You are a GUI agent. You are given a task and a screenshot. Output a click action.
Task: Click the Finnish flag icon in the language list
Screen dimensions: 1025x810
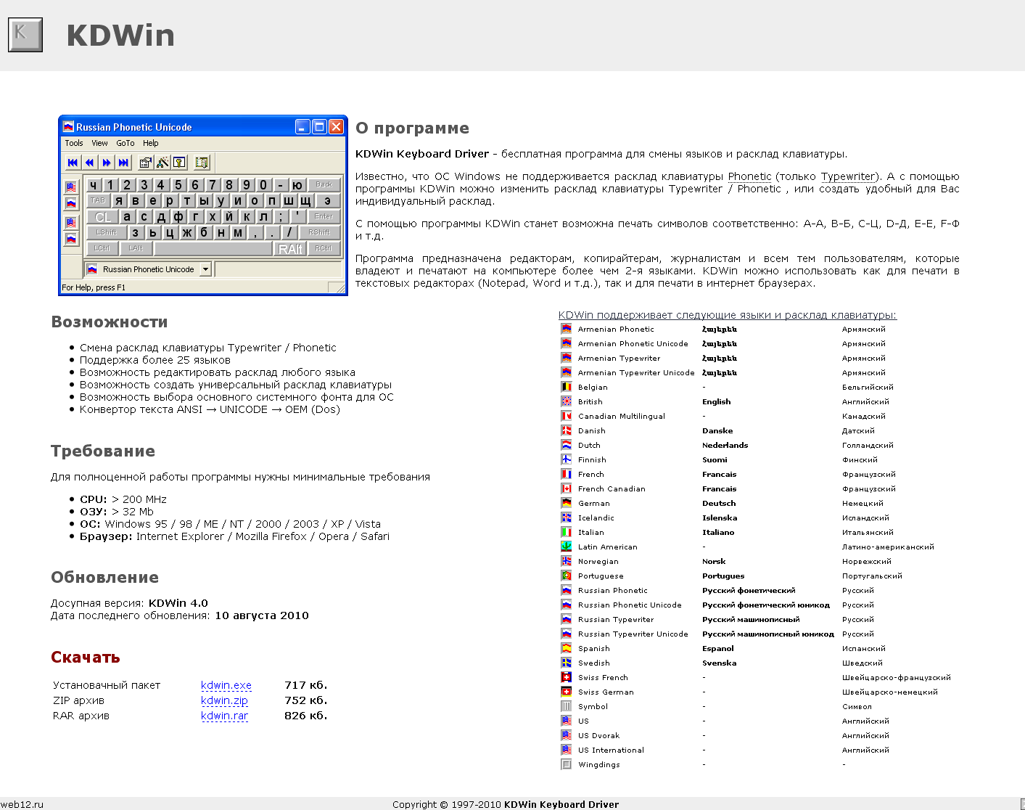[566, 459]
